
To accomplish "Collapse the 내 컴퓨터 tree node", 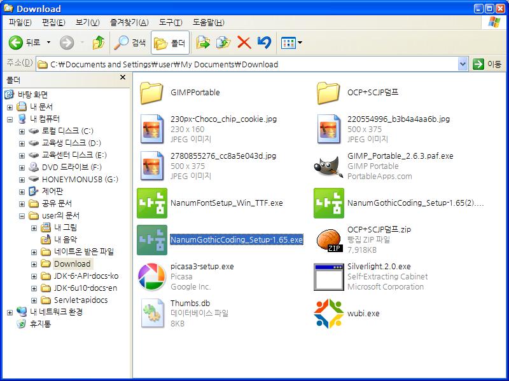I will pos(10,119).
